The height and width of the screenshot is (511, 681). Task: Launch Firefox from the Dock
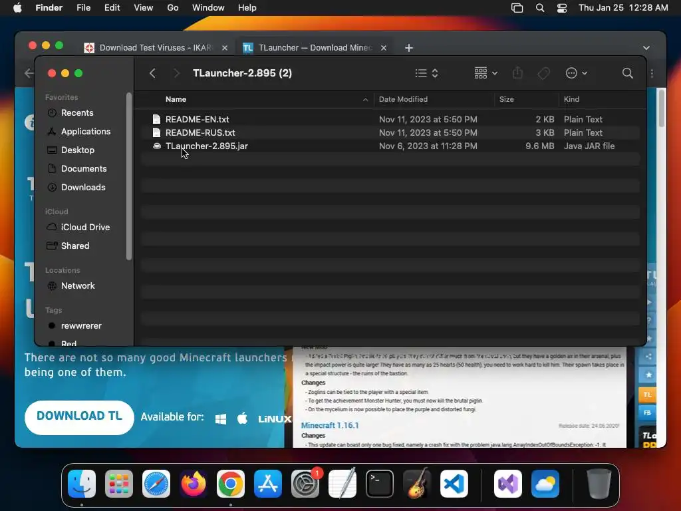(194, 484)
